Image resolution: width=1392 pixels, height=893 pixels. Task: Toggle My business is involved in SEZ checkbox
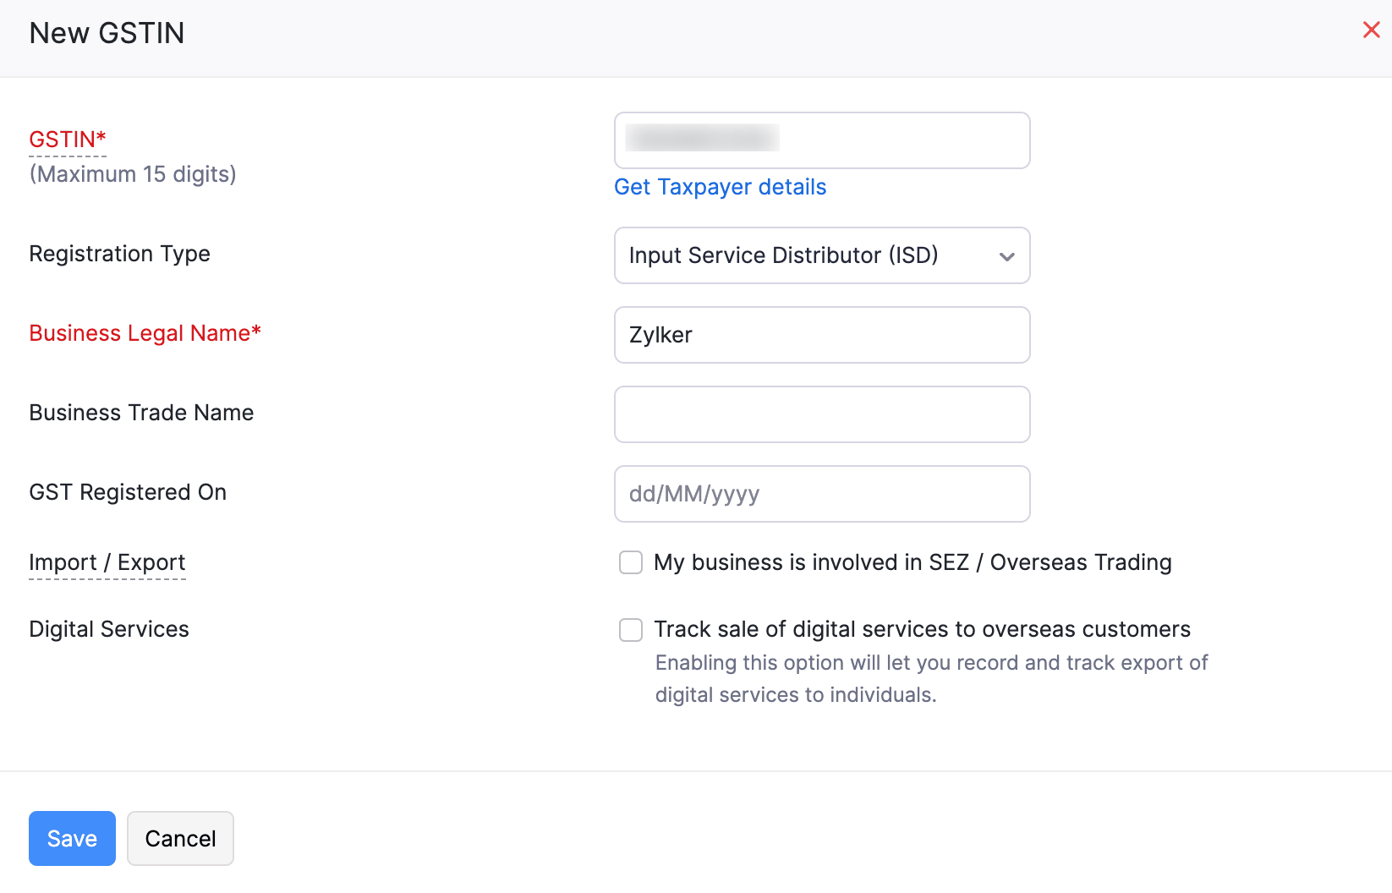pos(630,562)
